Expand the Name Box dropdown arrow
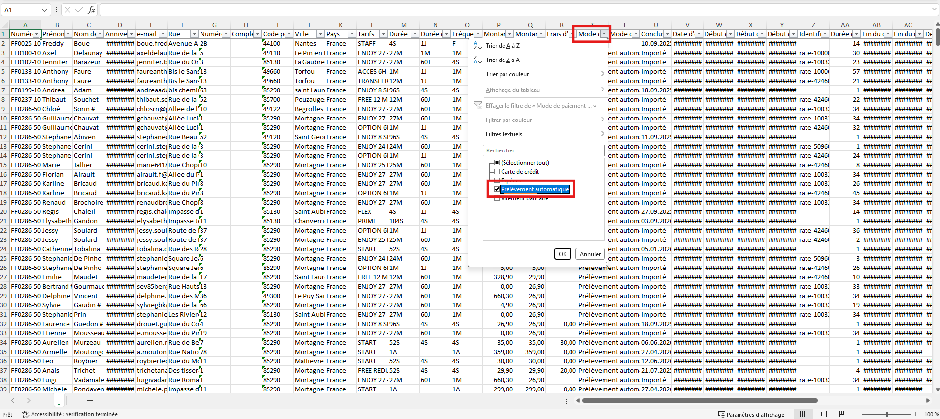The width and height of the screenshot is (940, 419). pos(45,10)
